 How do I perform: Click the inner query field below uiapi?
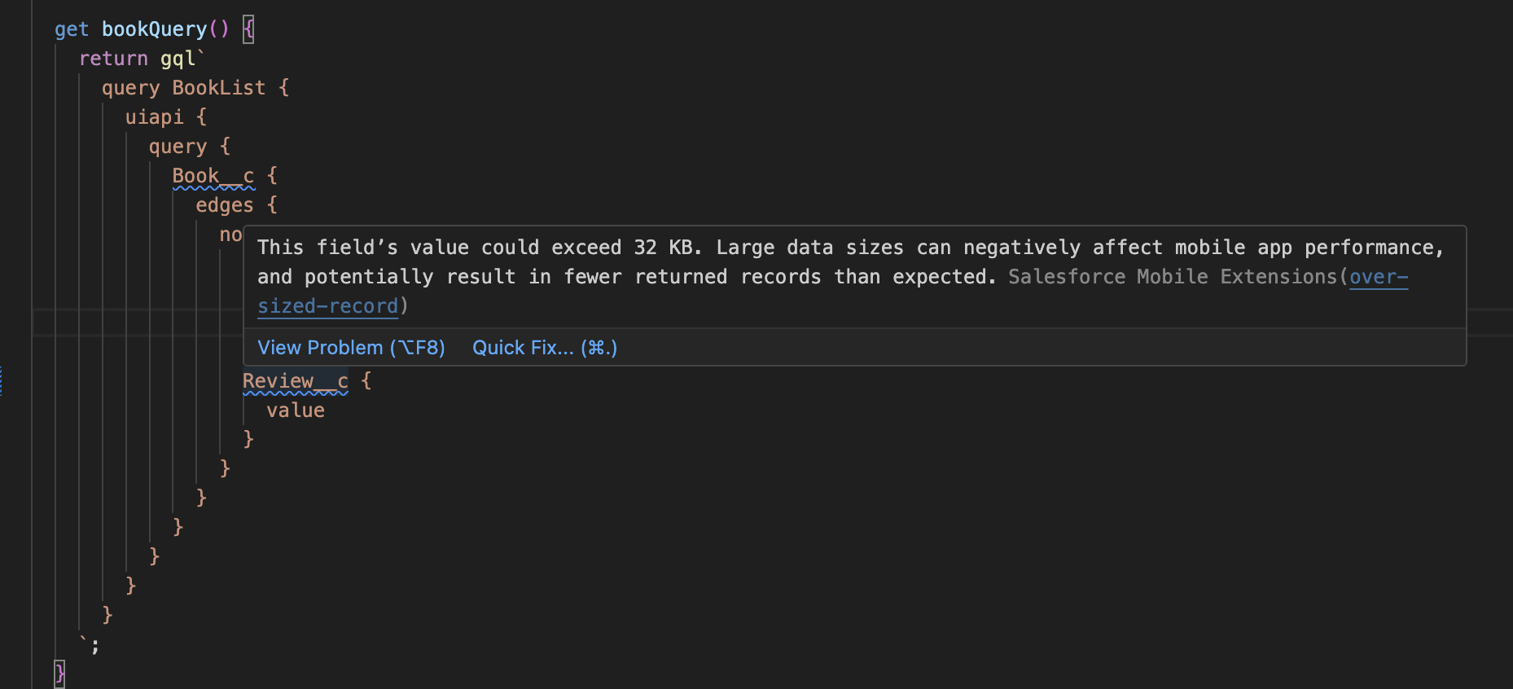178,147
